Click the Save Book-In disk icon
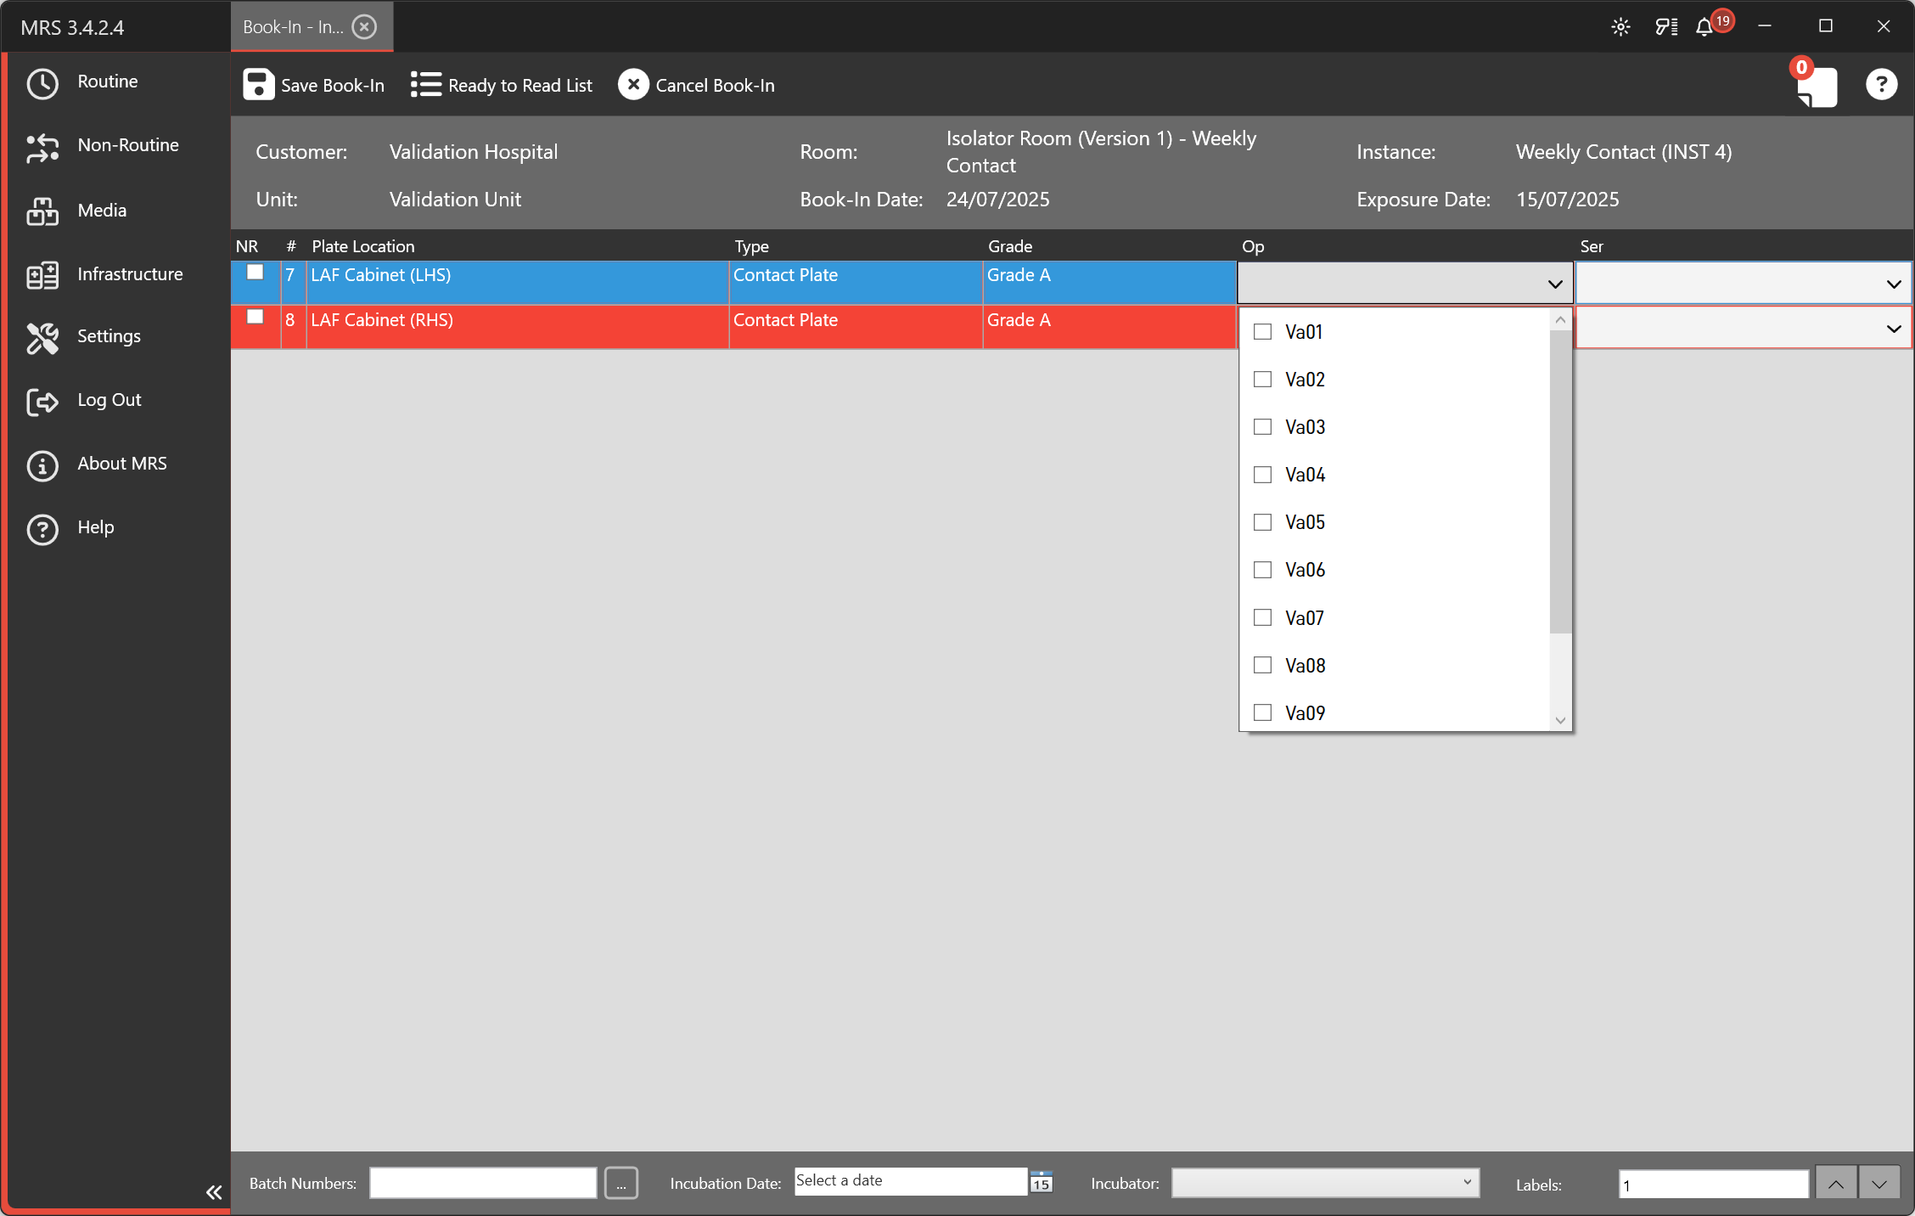This screenshot has width=1915, height=1216. [x=258, y=85]
